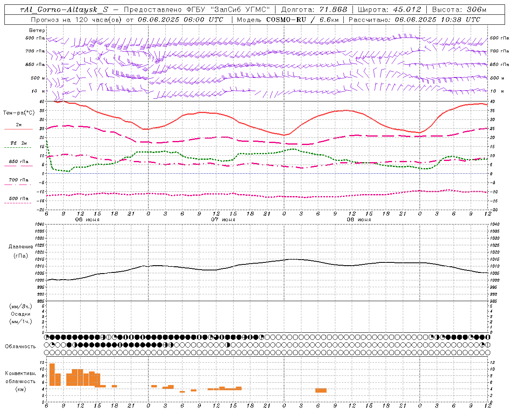The image size is (511, 409).
Task: Click the Рассчитано: 06.06.2025 10:38 UTC timestamp
Action: tap(414, 19)
